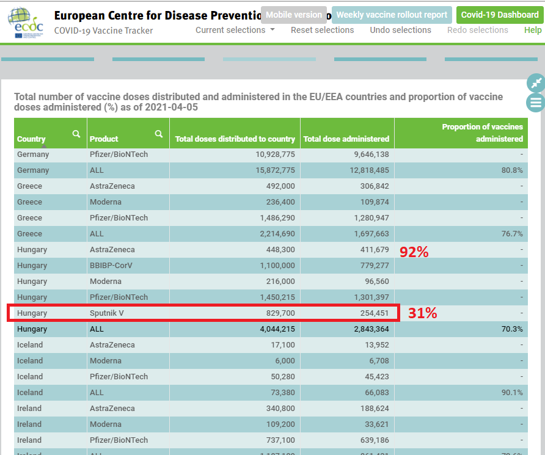
Task: Click Proportion of vaccines administered header
Action: click(x=483, y=133)
